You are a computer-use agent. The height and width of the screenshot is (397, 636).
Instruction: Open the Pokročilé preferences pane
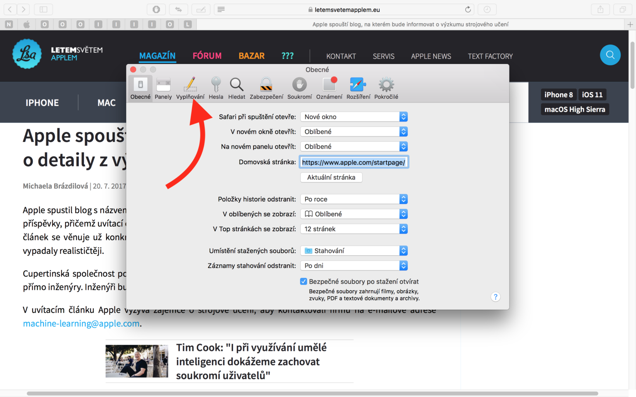386,88
